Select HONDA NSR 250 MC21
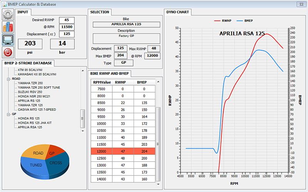308x192 pixels. tap(34, 96)
